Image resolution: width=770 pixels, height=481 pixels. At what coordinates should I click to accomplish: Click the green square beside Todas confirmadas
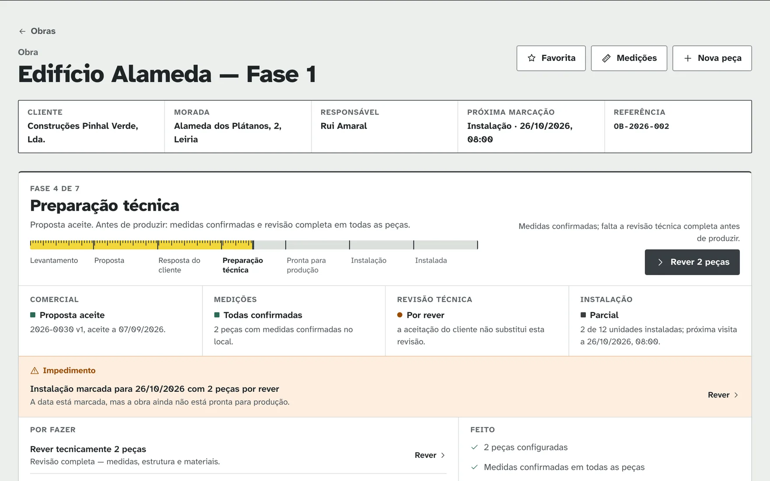point(217,315)
